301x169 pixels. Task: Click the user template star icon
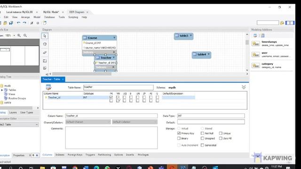(x=255, y=54)
